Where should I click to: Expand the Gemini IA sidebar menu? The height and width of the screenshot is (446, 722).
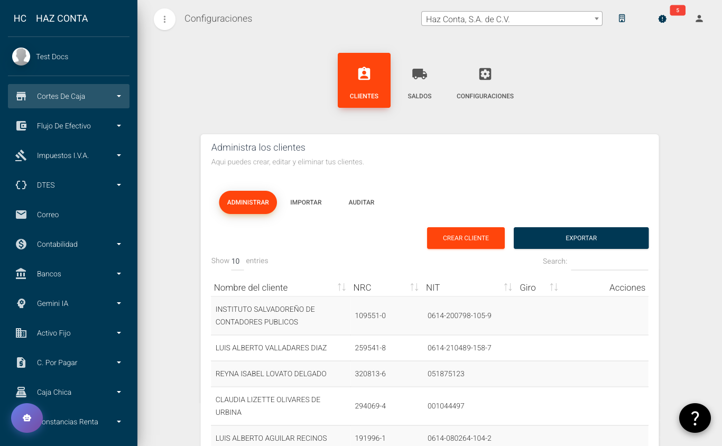[69, 303]
